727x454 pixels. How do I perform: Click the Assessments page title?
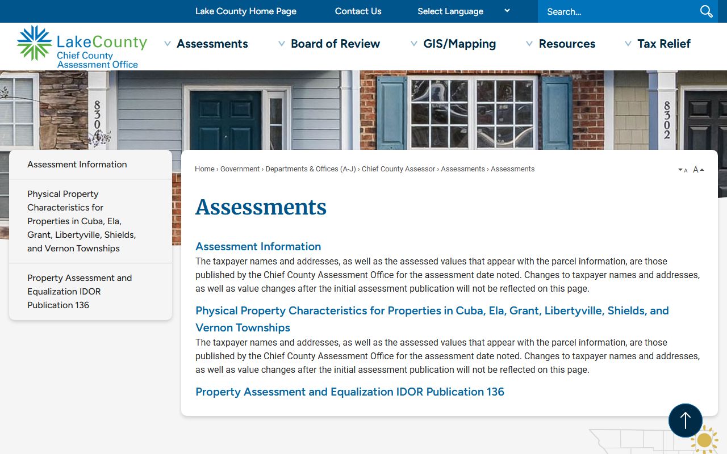coord(261,207)
